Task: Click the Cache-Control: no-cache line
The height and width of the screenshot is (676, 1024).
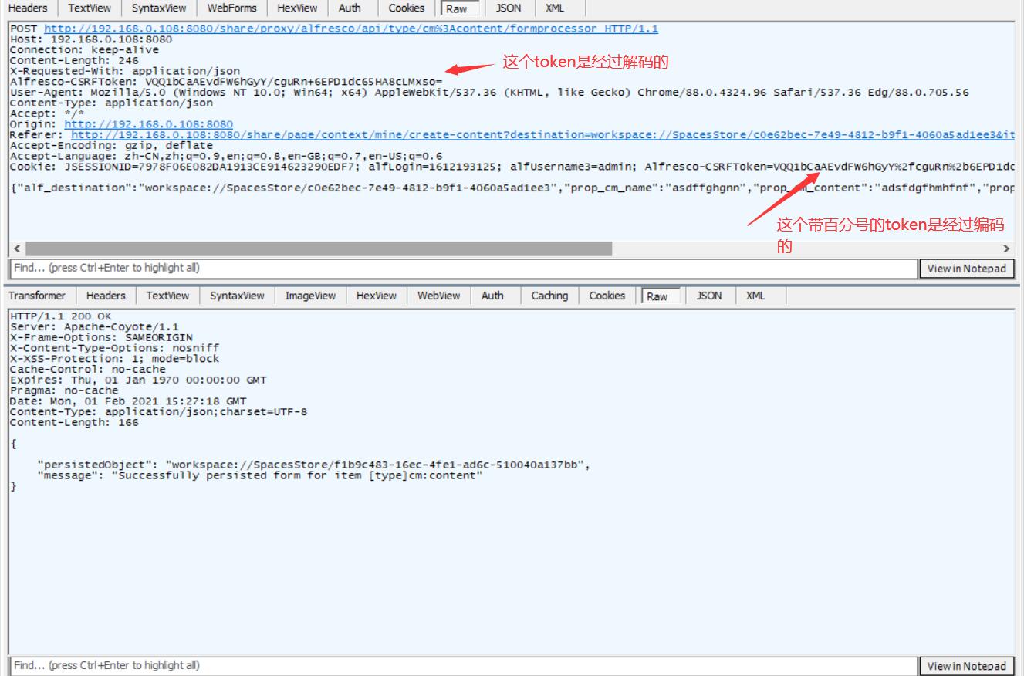Action: 88,370
